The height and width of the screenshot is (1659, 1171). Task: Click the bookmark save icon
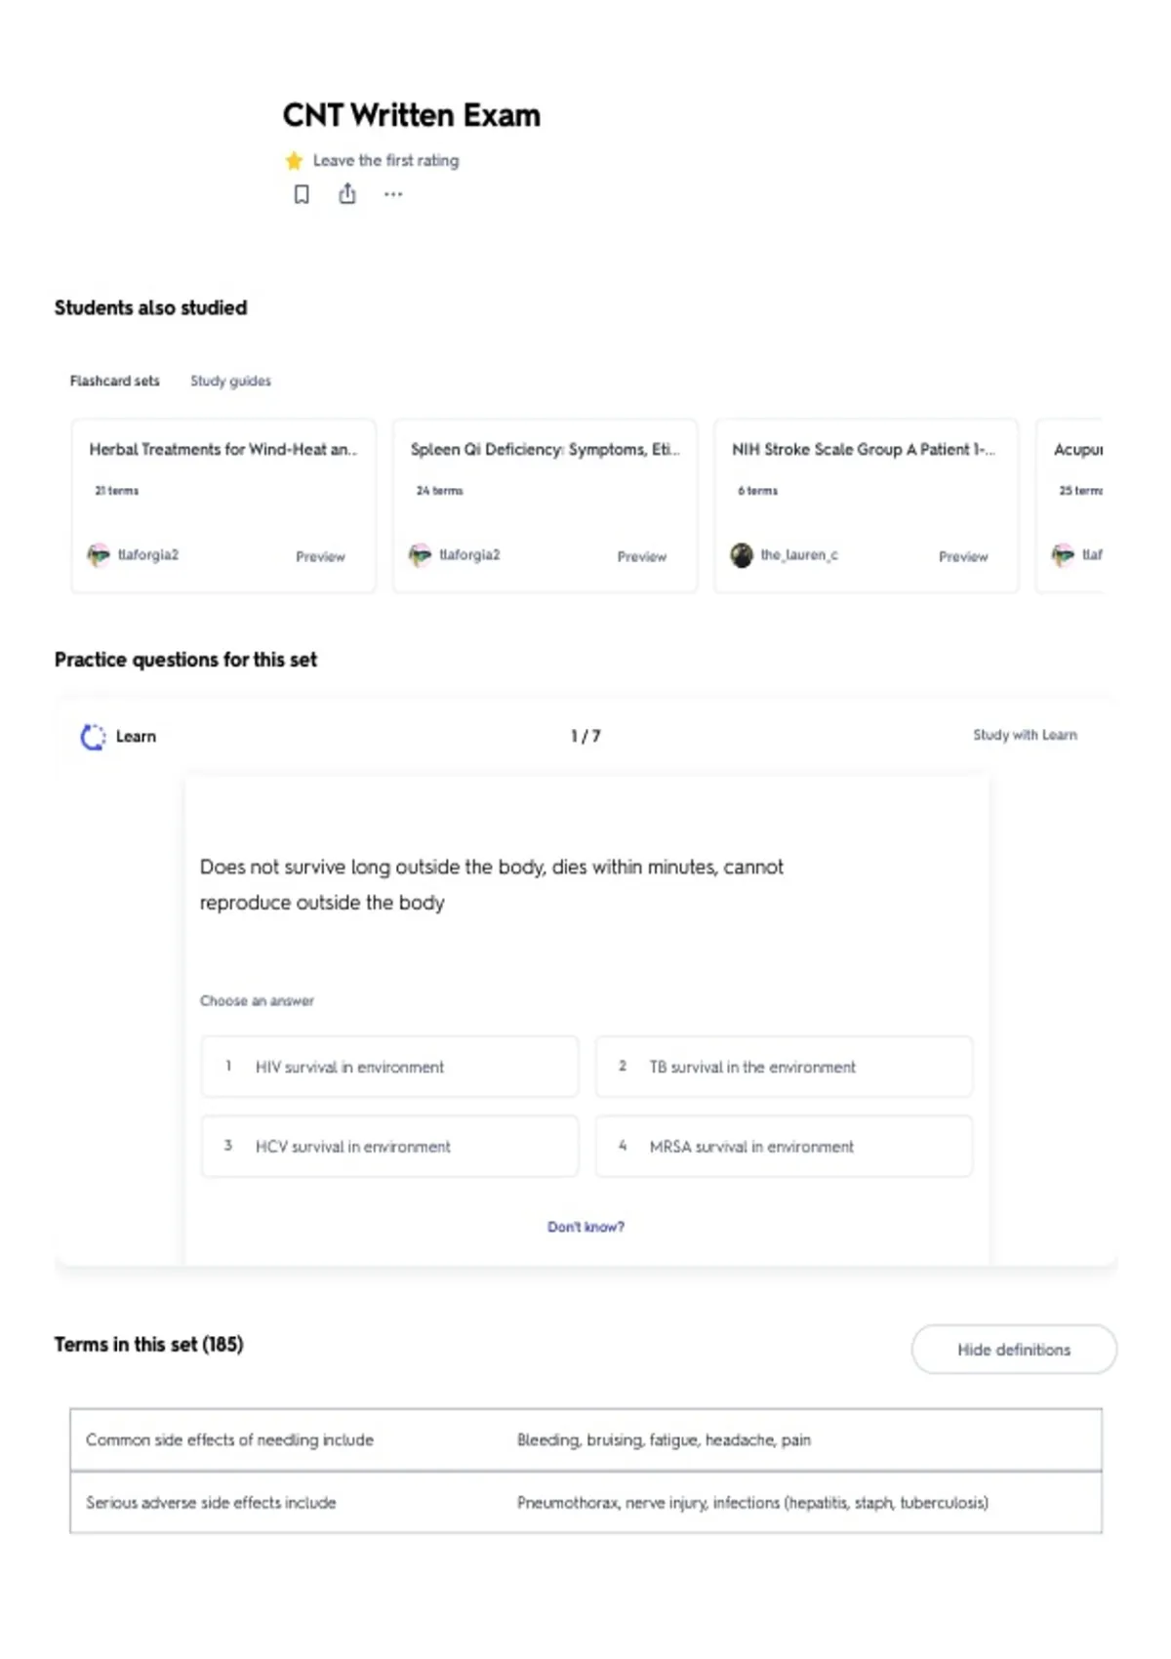click(x=302, y=194)
